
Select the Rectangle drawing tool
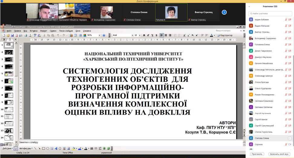pos(44,148)
